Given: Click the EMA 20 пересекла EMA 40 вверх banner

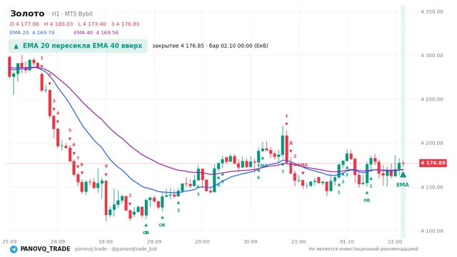Looking at the screenshot, I should point(78,46).
